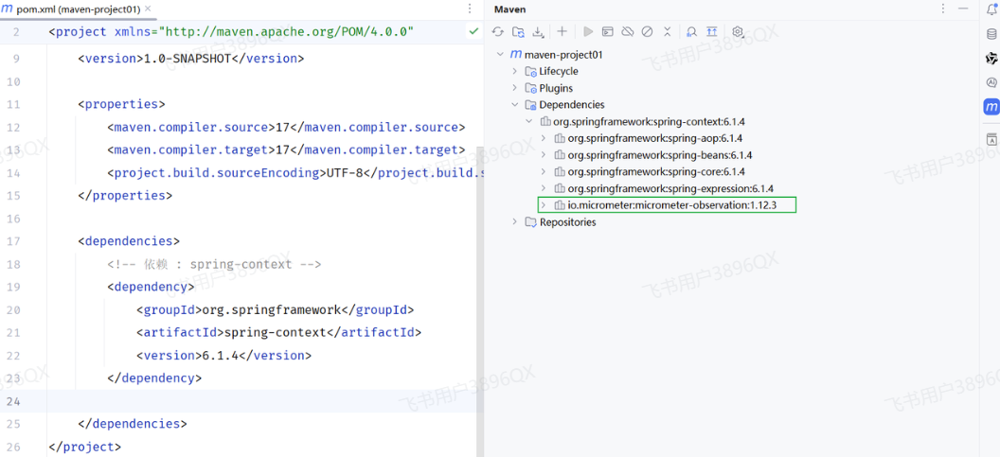Run Maven build play icon
Viewport: 1000px width, 457px height.
pos(589,31)
